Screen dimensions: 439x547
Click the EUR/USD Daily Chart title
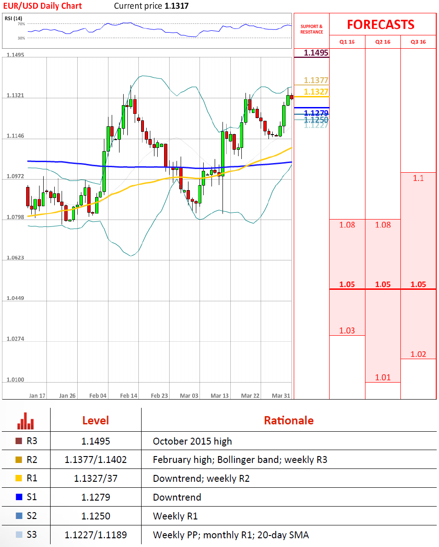[x=42, y=6]
